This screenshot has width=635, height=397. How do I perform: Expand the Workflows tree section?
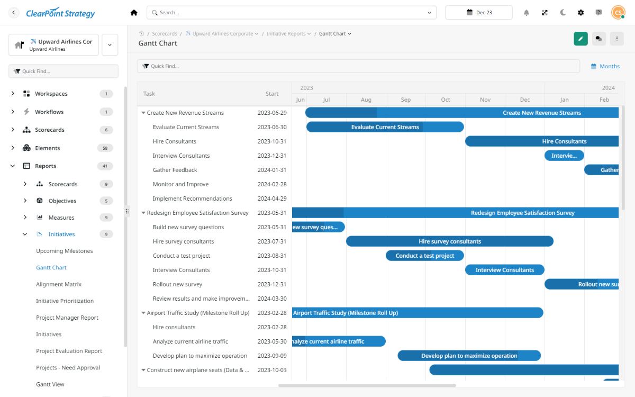pos(13,112)
